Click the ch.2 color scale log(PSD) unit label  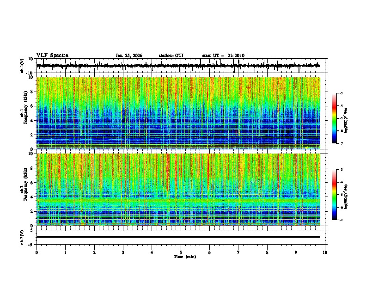point(346,197)
